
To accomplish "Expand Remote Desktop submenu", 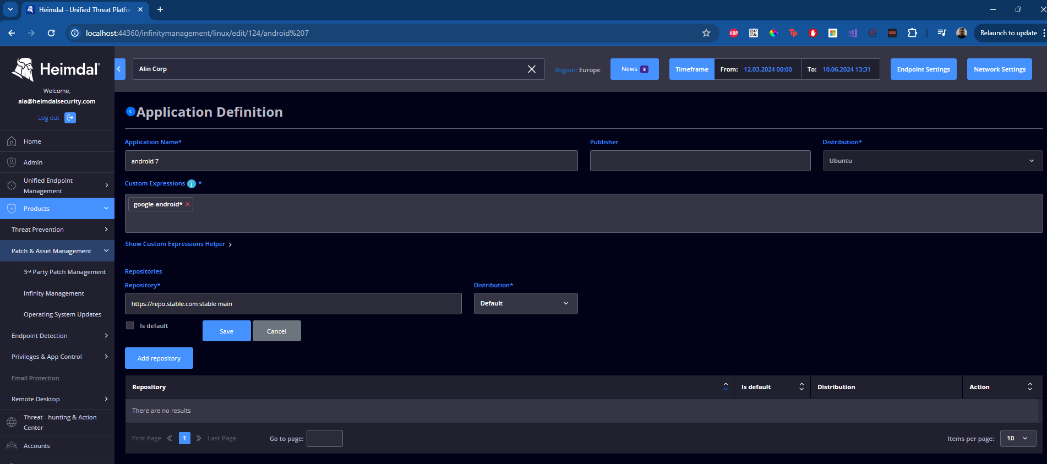I will (x=106, y=399).
